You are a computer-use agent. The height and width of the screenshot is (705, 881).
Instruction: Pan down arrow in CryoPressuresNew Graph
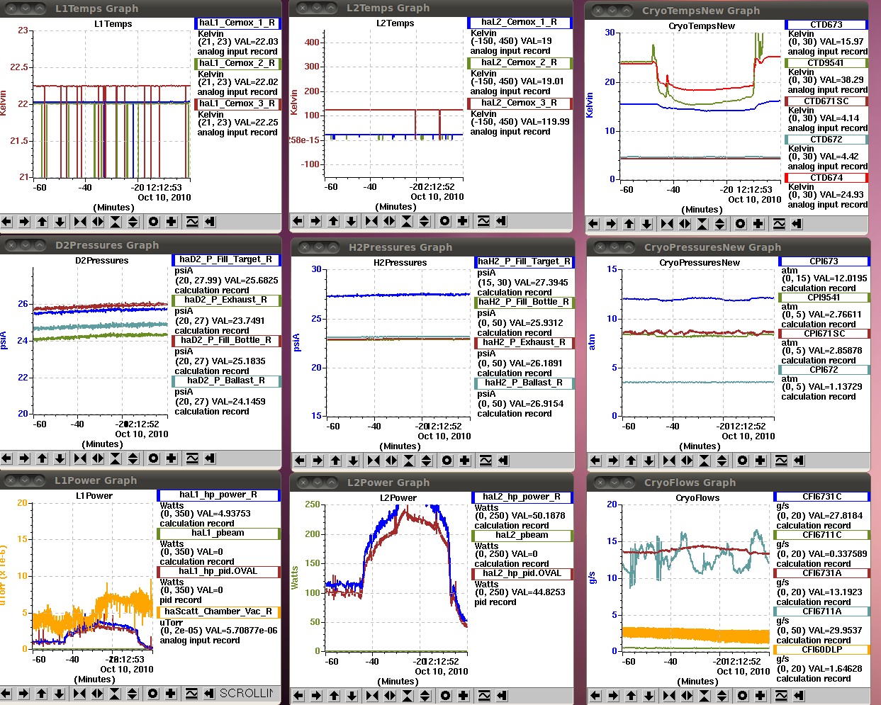pyautogui.click(x=649, y=461)
